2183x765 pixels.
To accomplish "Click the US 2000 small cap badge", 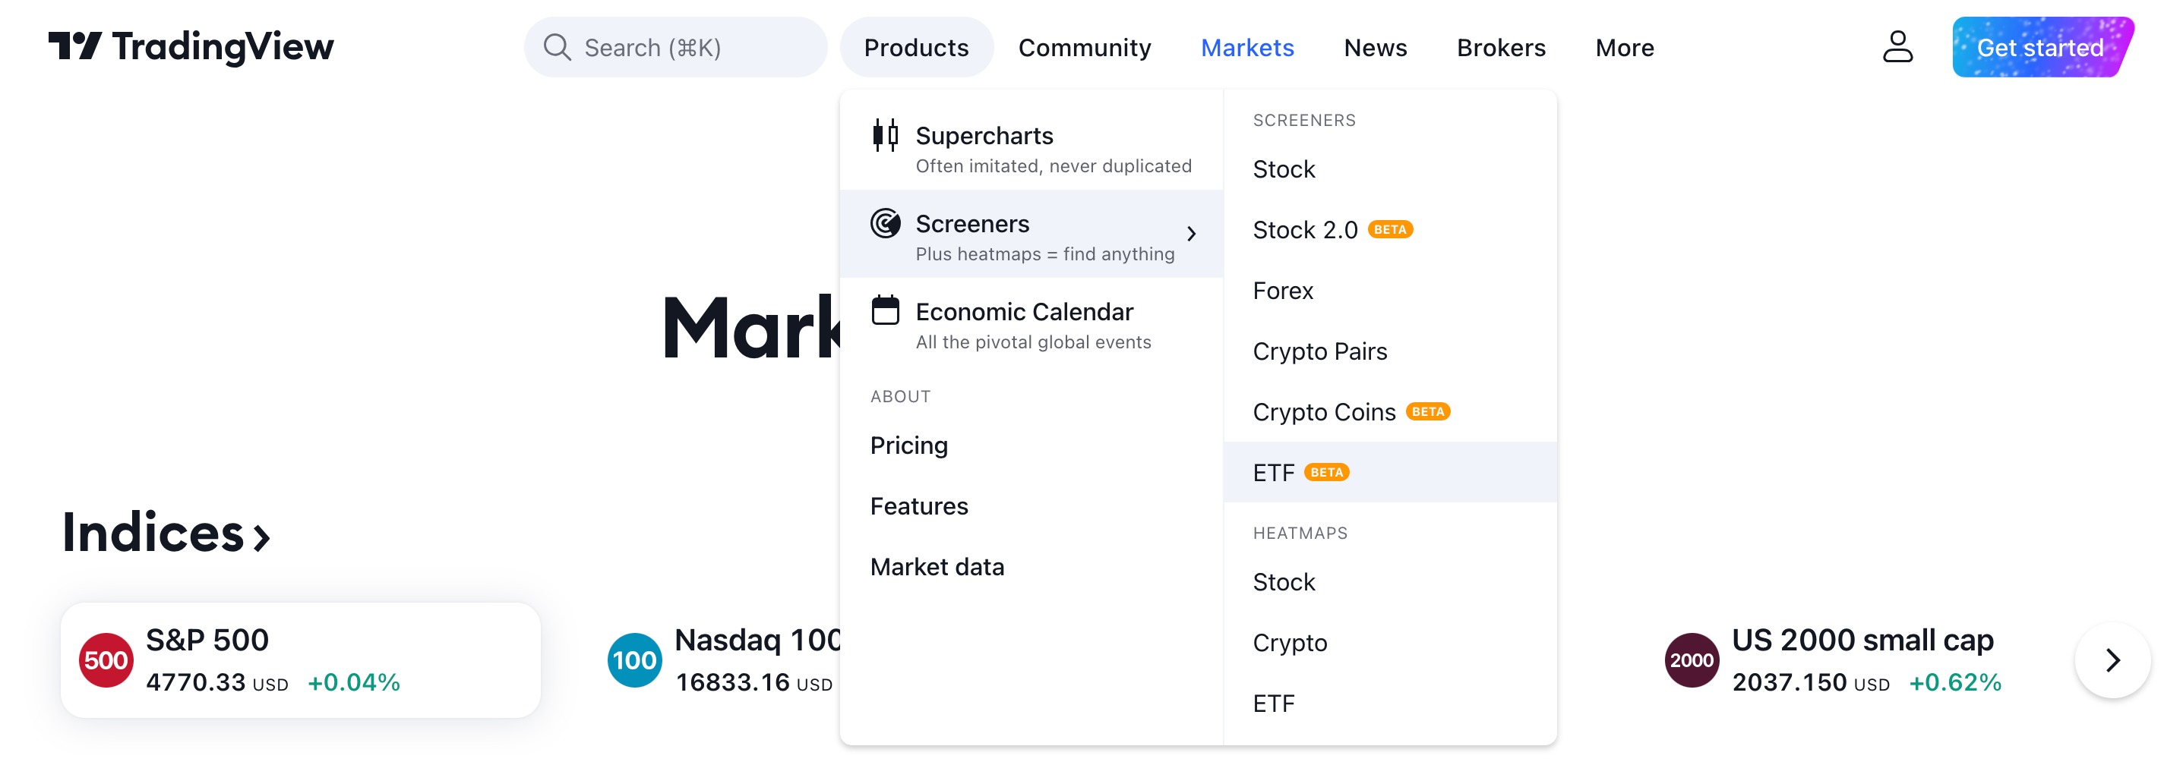I will click(1692, 660).
